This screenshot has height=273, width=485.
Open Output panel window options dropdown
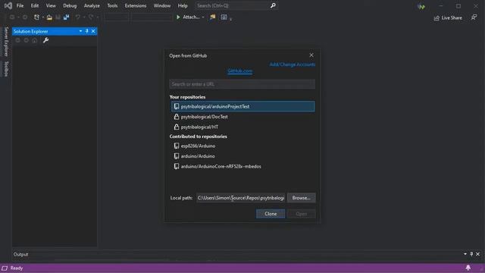pyautogui.click(x=465, y=254)
